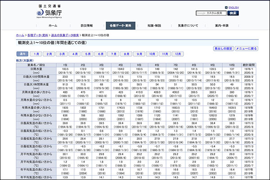Screen dimensions: 270x180
Task: Click the 観測史上1～10位の値 page heading
Action: 52,43
